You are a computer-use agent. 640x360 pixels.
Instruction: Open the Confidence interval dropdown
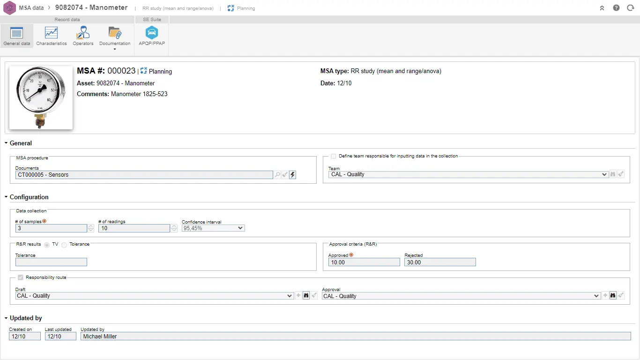click(213, 228)
